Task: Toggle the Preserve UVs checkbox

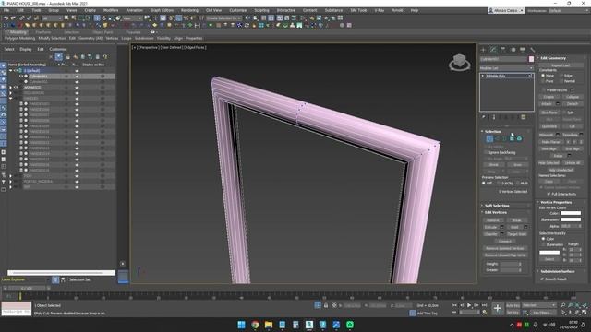Action: 544,90
